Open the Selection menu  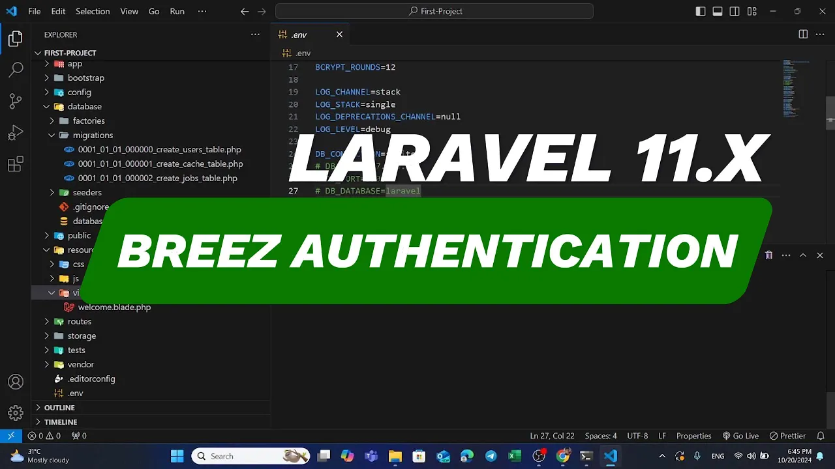pyautogui.click(x=93, y=11)
